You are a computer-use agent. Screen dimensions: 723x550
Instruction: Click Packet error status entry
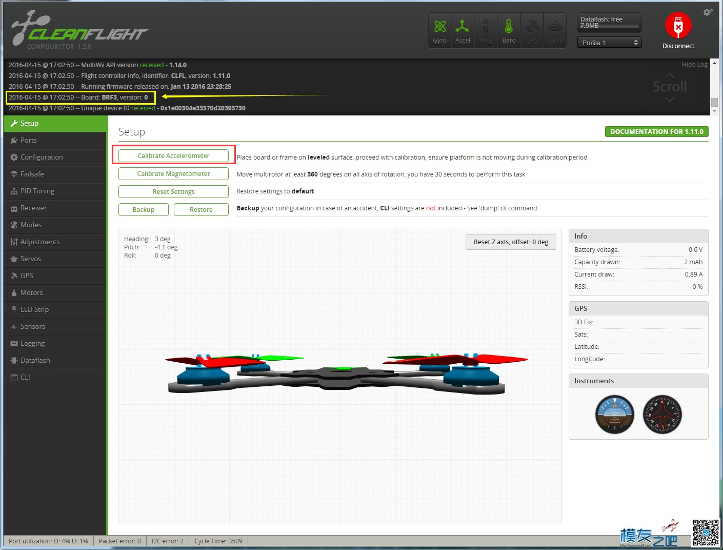click(120, 541)
